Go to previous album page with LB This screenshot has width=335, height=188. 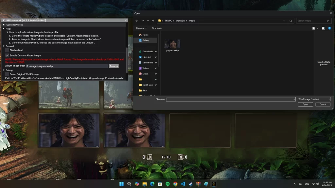pos(147,157)
